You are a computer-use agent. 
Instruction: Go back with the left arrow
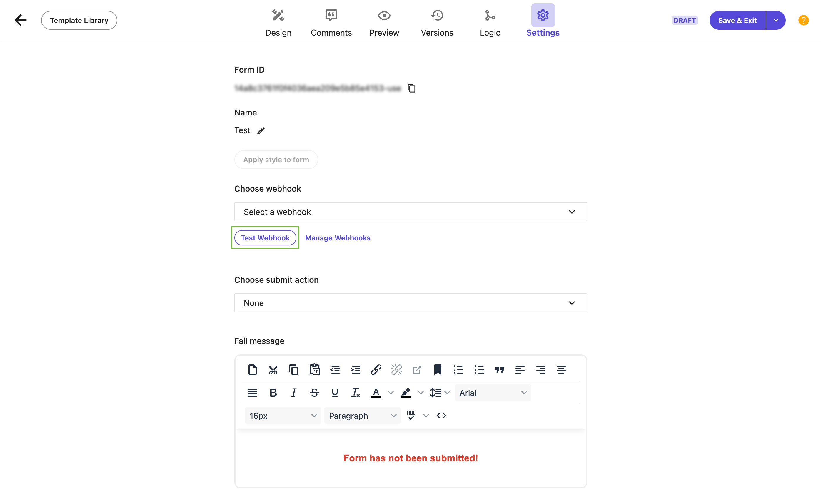[x=21, y=20]
